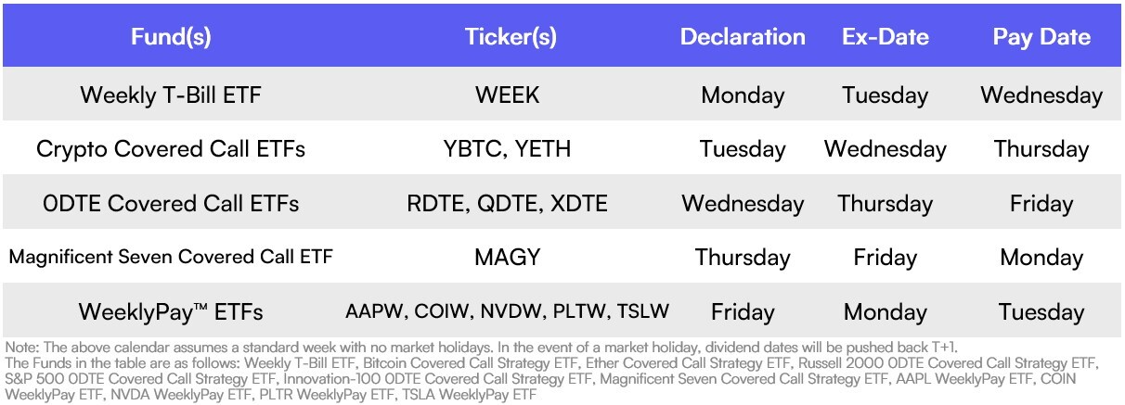Click Magnificent Seven Covered Call ETF label
Screen dimensions: 1125x405
[x=171, y=258]
